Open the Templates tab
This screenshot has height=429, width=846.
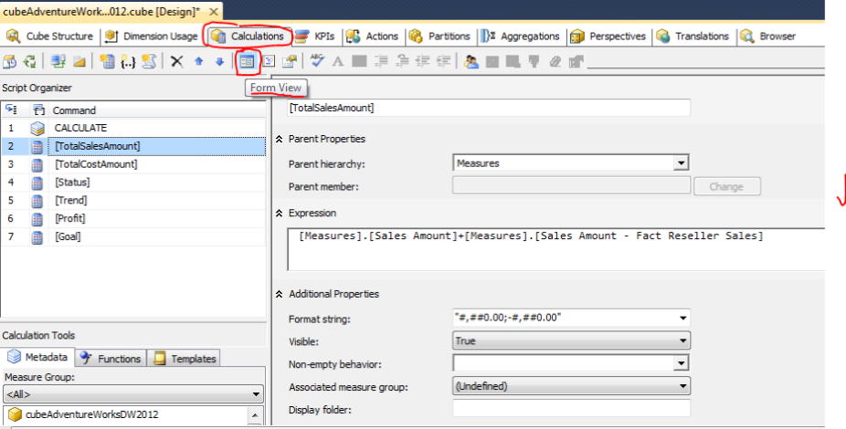[x=185, y=359]
